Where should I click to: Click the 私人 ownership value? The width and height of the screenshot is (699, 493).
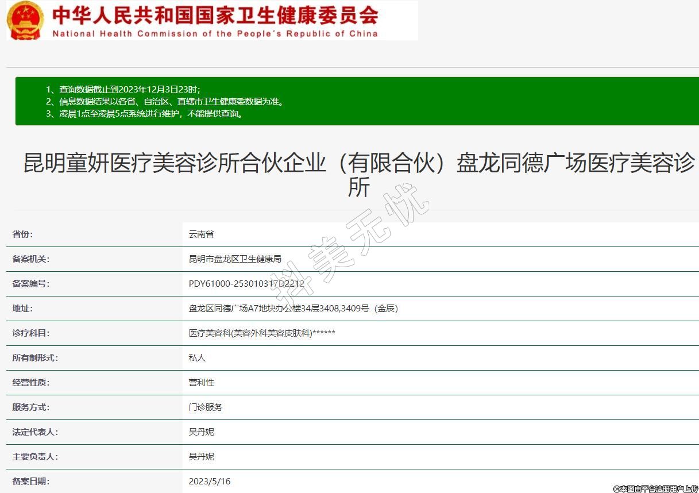click(x=197, y=357)
